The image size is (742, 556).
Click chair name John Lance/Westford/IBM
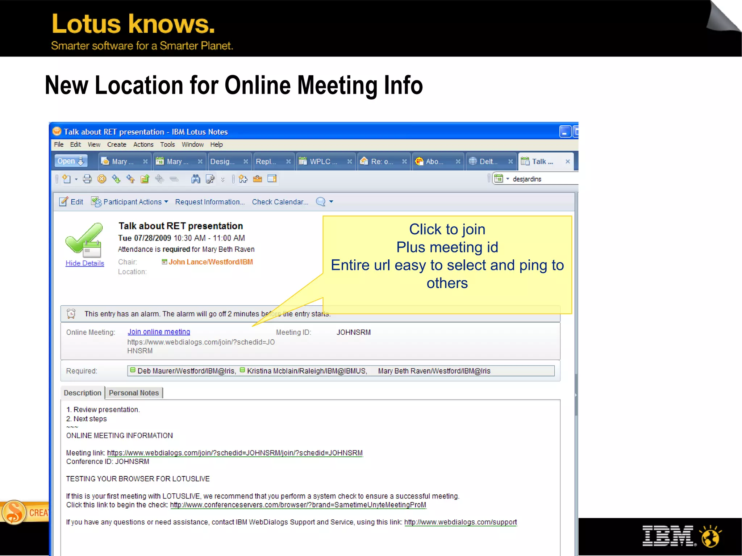tap(210, 262)
